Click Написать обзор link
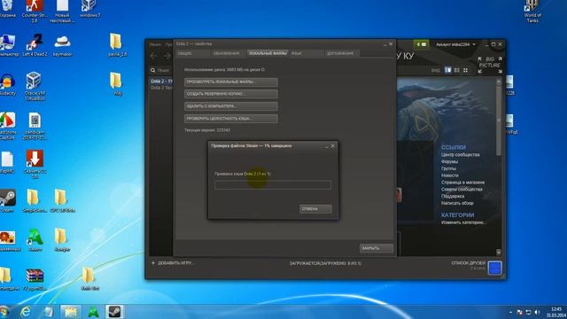This screenshot has width=567, height=319. point(457,203)
